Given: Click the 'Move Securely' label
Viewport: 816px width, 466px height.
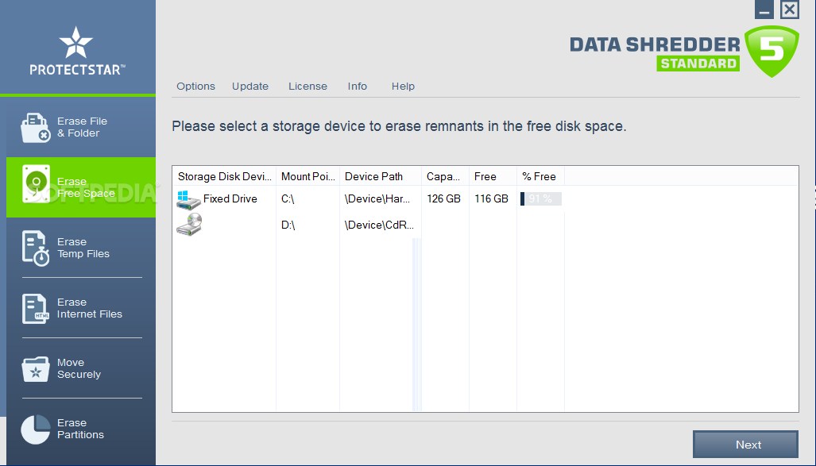Looking at the screenshot, I should point(79,368).
